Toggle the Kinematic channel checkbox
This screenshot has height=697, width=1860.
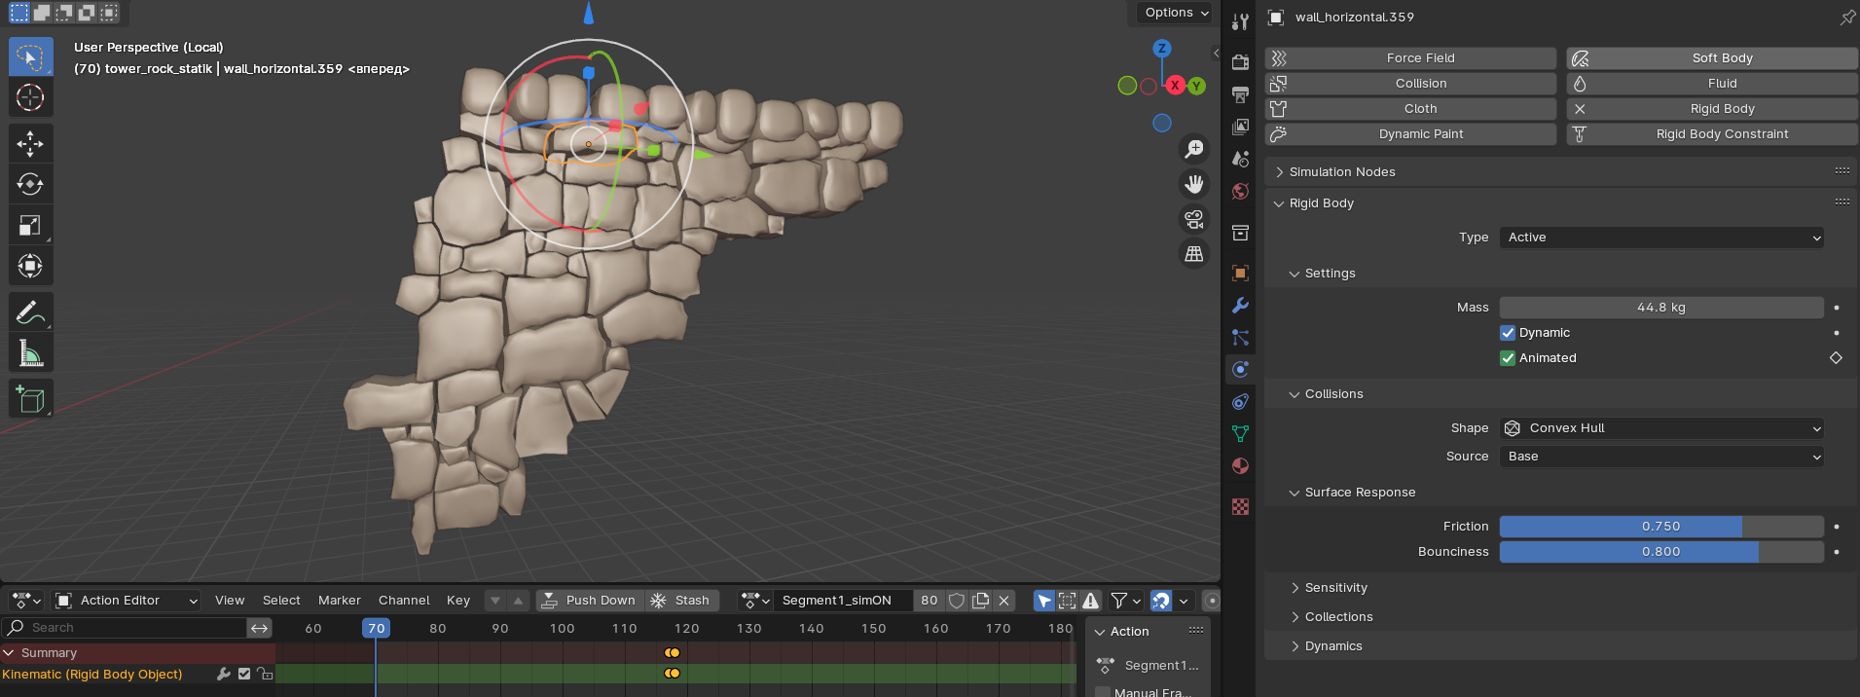[244, 674]
